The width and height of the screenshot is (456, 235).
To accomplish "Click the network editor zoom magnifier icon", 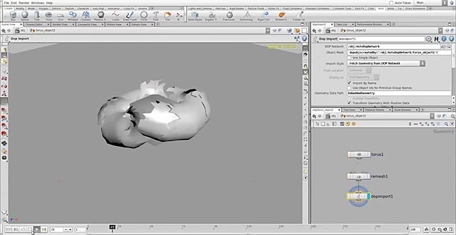I will (x=446, y=124).
